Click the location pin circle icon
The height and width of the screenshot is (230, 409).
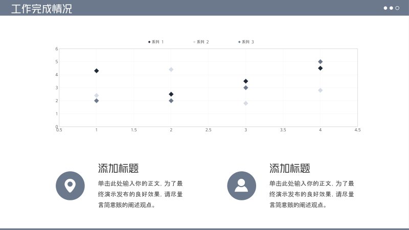(70, 186)
